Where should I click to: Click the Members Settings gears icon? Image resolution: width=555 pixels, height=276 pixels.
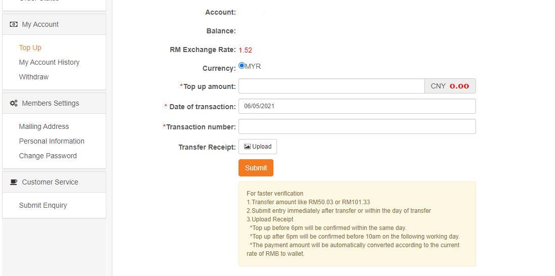[14, 103]
